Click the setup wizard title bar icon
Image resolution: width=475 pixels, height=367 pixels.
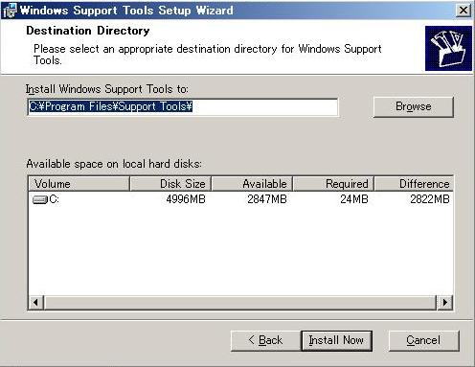10,11
